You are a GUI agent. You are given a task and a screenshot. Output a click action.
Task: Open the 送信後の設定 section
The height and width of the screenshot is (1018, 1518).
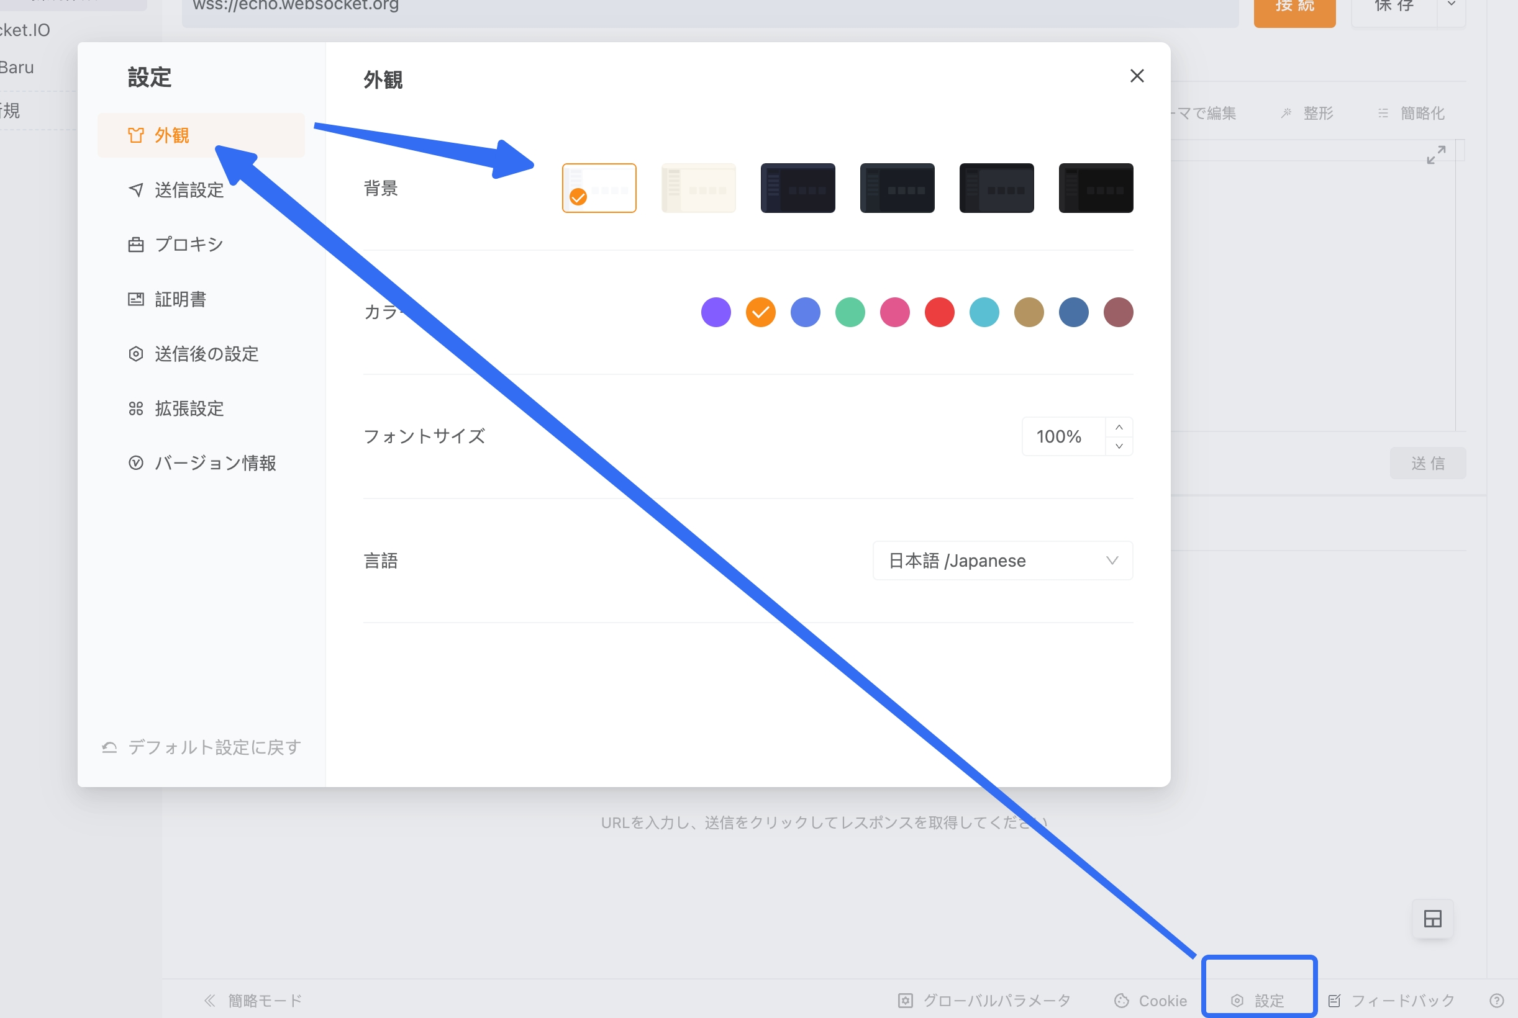[x=201, y=354]
